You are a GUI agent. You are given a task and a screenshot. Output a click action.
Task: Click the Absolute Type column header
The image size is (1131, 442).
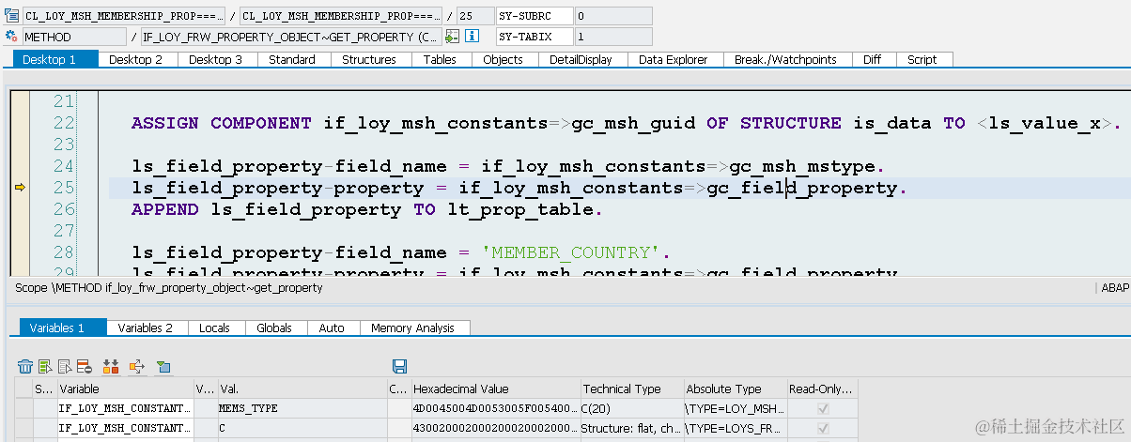pyautogui.click(x=736, y=389)
